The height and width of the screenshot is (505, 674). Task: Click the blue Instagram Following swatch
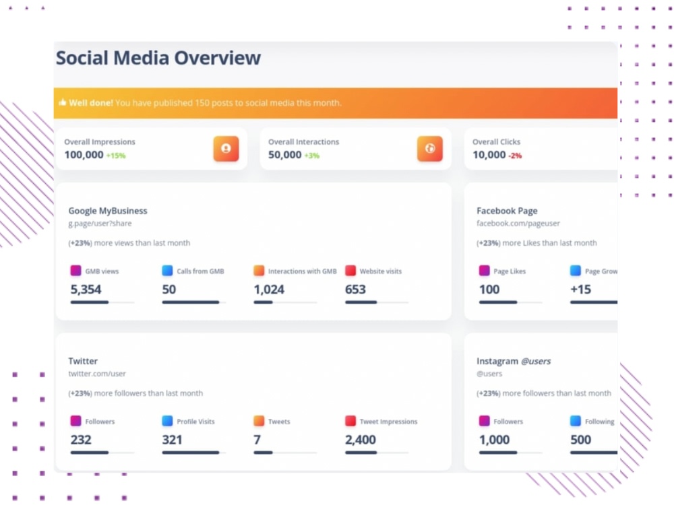[x=576, y=421]
